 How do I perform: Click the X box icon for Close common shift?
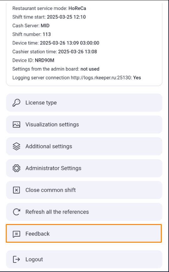tap(16, 190)
